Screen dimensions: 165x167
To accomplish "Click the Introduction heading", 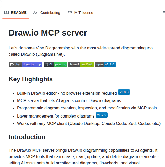I will pyautogui.click(x=27, y=137).
